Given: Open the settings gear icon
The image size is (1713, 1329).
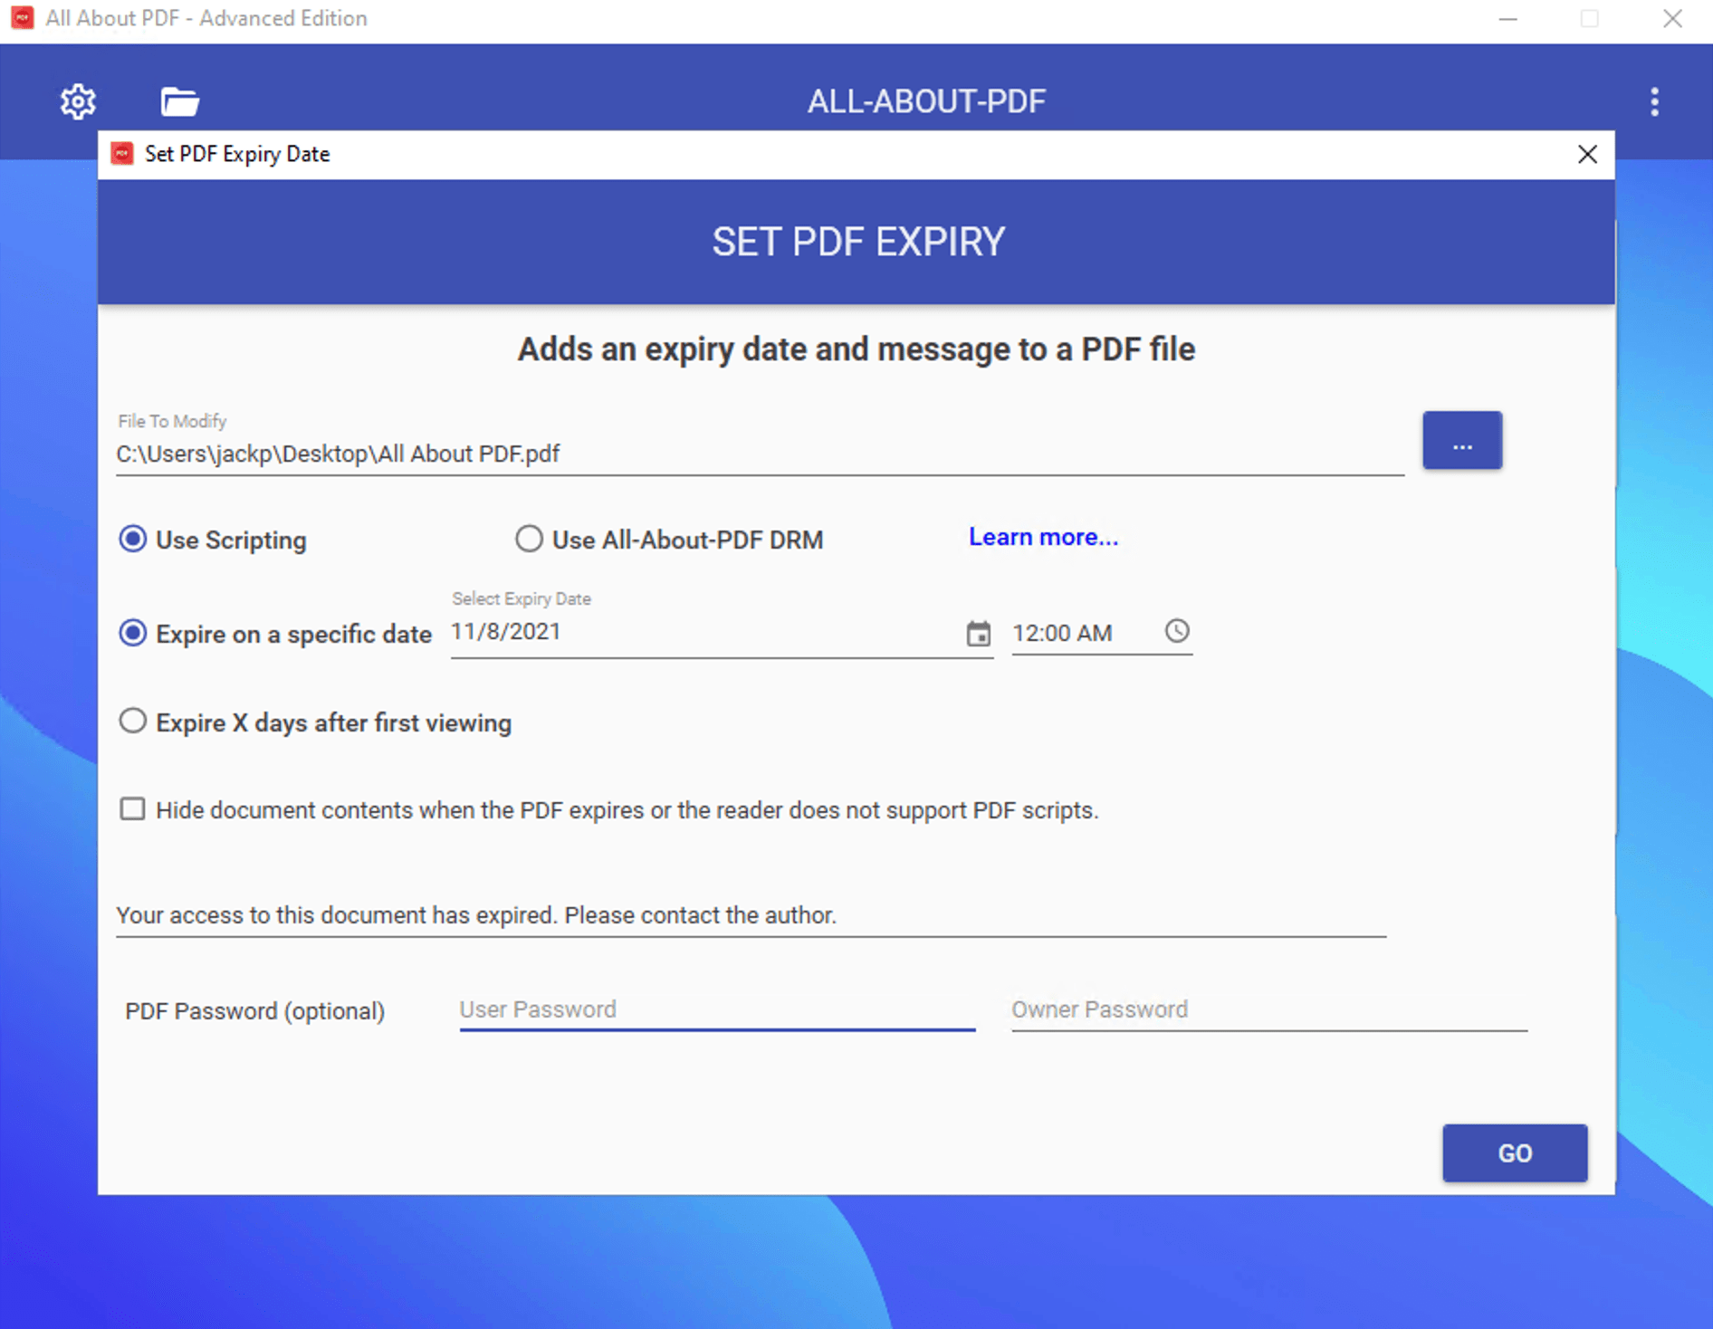Looking at the screenshot, I should pyautogui.click(x=78, y=100).
